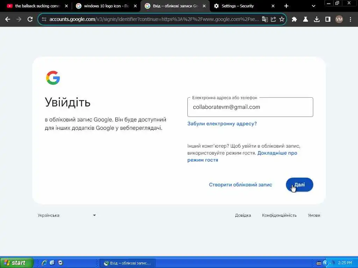This screenshot has height=268, width=358.
Task: Close the 'windows 10 logo icon' tab
Action: [135, 6]
